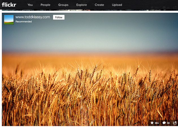Open the Explore menu
This screenshot has height=127, width=178.
click(81, 5)
